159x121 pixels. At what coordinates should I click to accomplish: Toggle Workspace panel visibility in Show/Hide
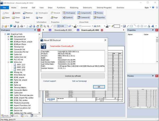(69, 13)
